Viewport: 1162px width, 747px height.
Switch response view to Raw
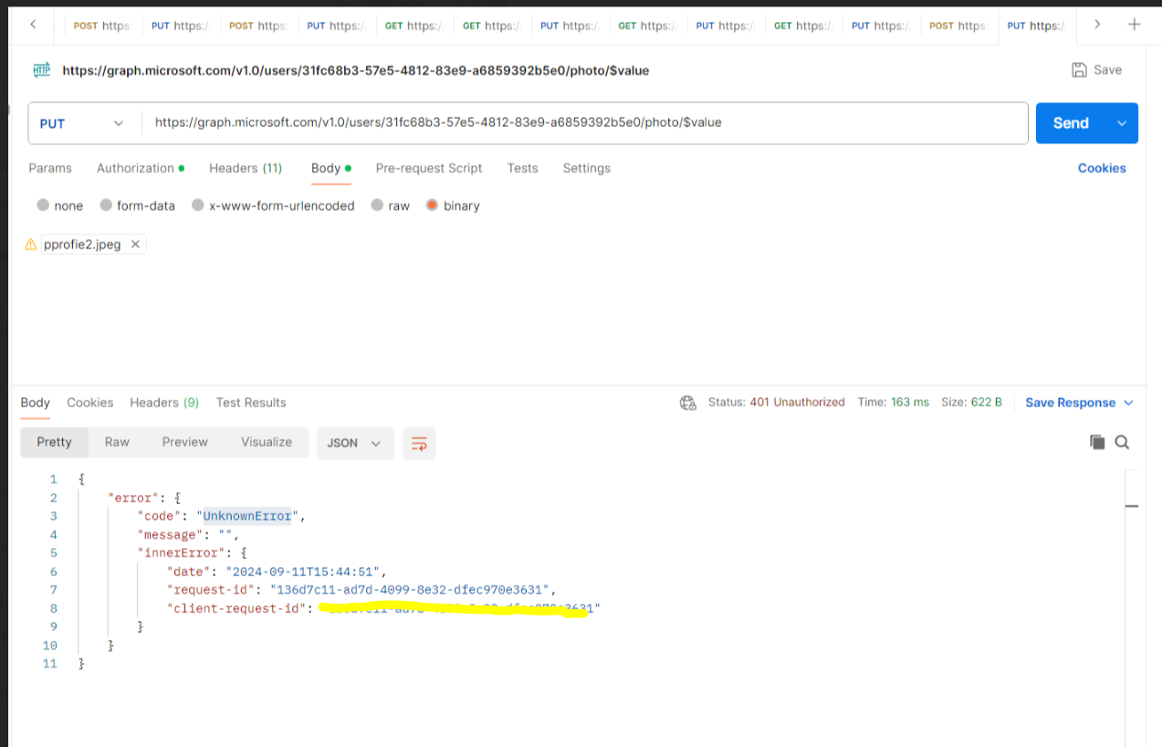point(117,442)
